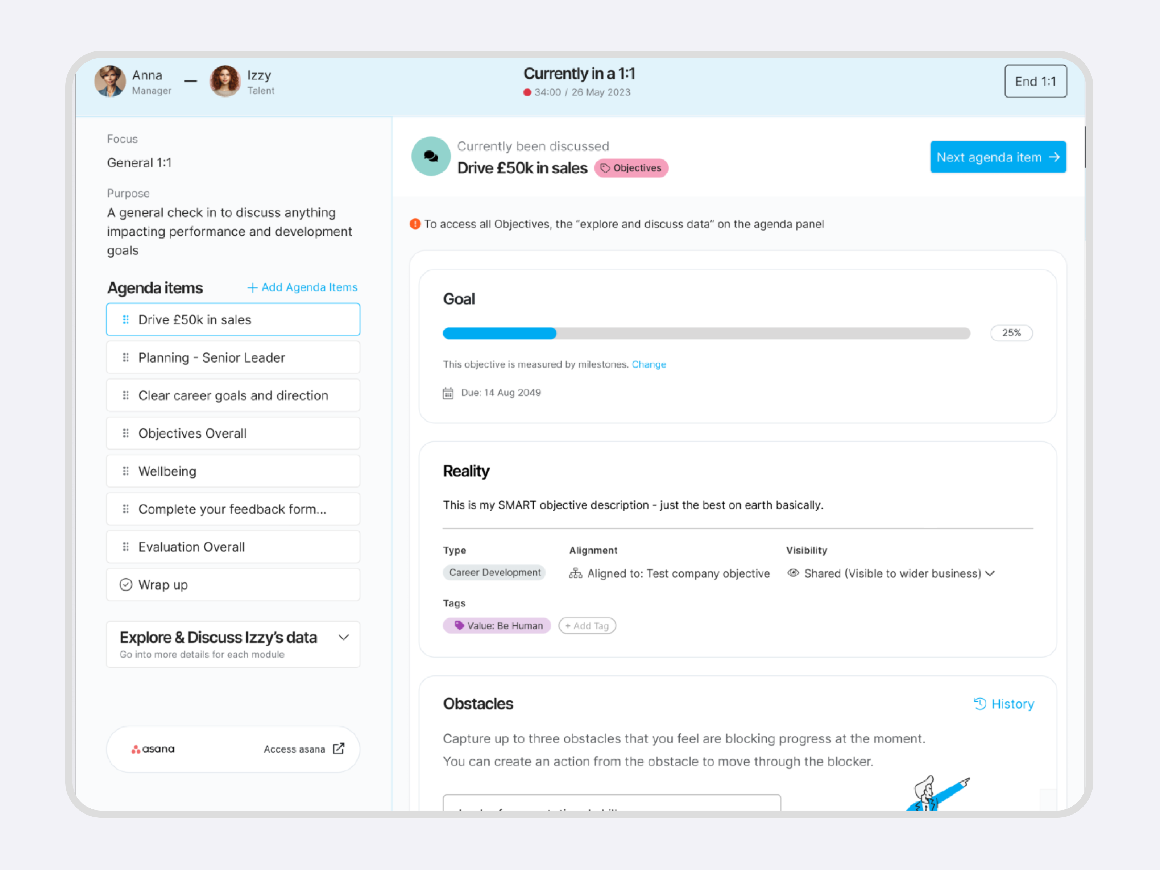Open the Evaluation Overall agenda item

tap(233, 547)
